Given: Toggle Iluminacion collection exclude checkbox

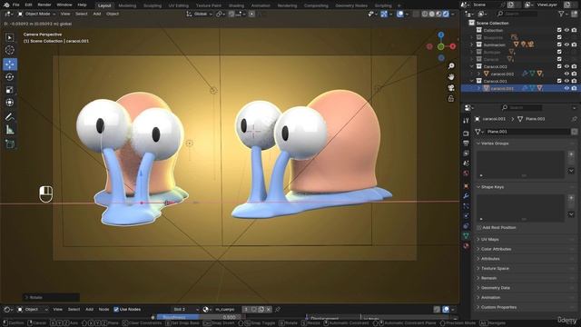Looking at the screenshot, I should 559,45.
